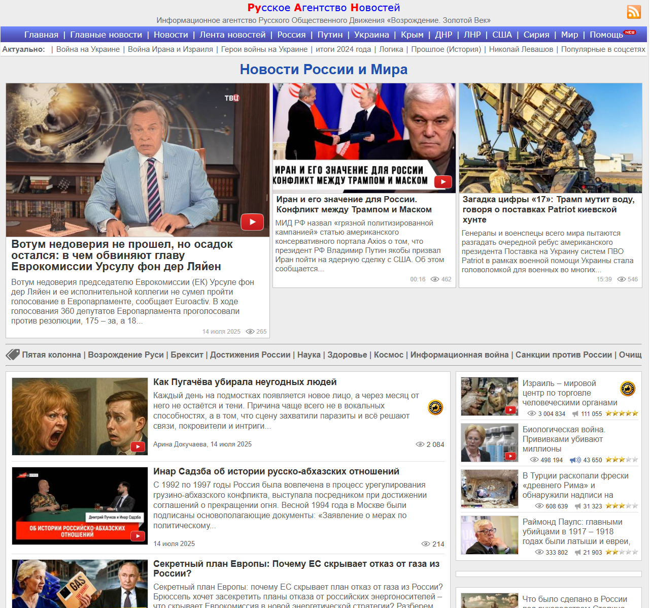The width and height of the screenshot is (650, 608).
Task: Open the Помощь menu item
Action: (x=606, y=35)
